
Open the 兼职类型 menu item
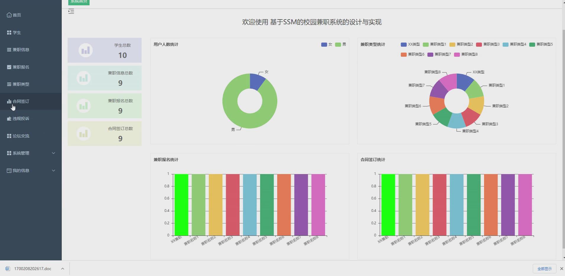31,84
